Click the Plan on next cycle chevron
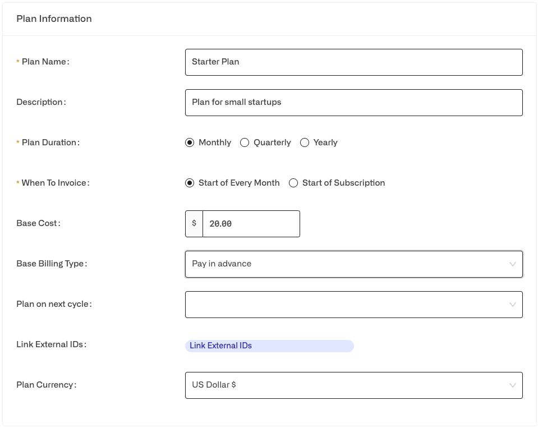This screenshot has height=428, width=538. (512, 305)
